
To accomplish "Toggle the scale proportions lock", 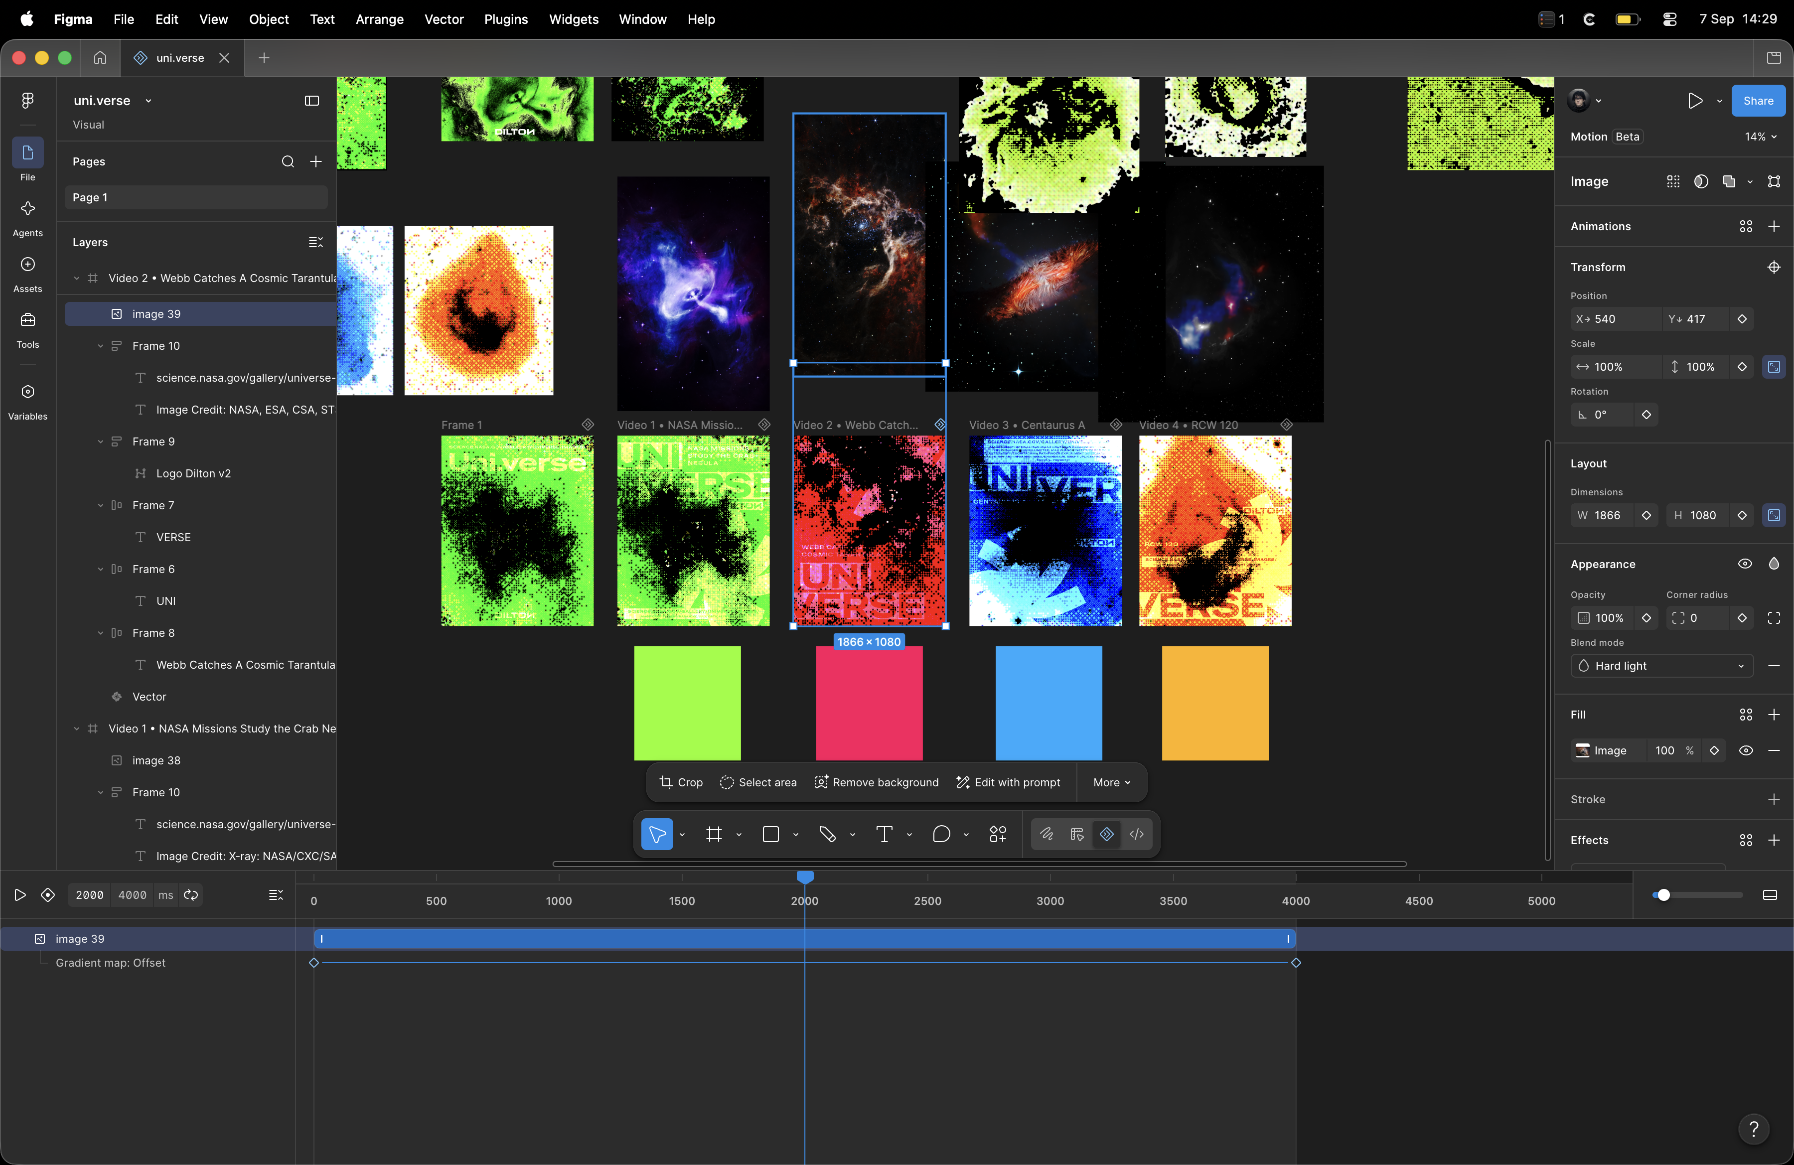I will [x=1774, y=367].
